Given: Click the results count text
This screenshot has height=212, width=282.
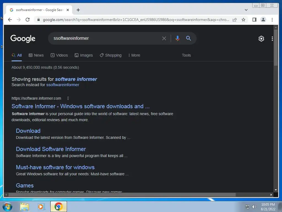Looking at the screenshot, I should (45, 67).
